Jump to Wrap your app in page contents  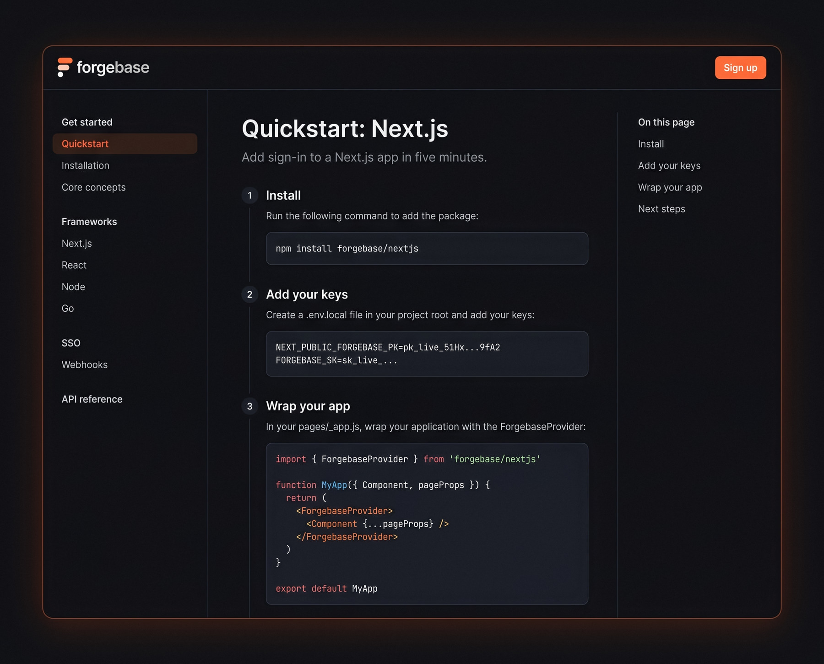pos(670,187)
